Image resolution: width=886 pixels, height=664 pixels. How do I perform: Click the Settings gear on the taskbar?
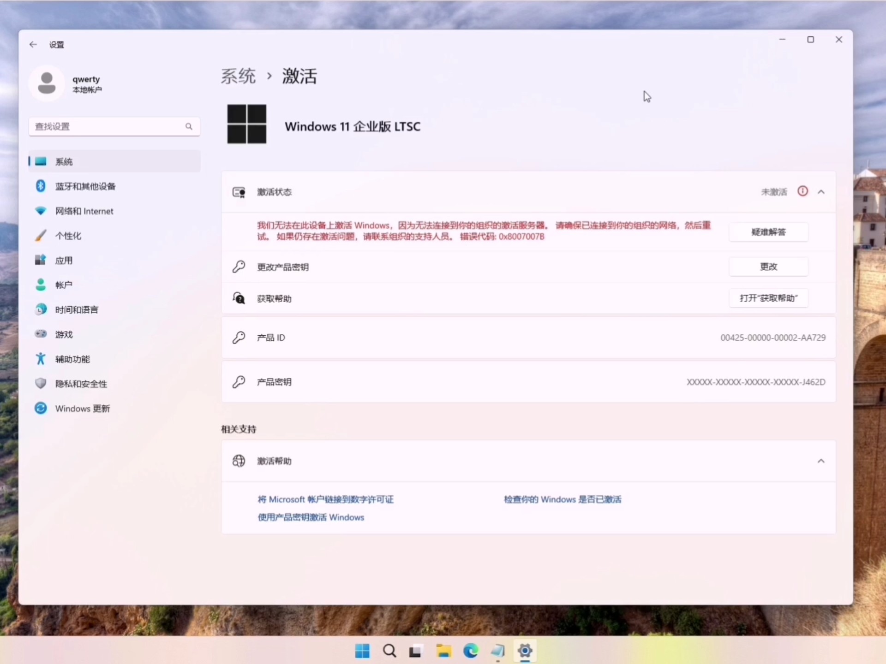coord(525,651)
